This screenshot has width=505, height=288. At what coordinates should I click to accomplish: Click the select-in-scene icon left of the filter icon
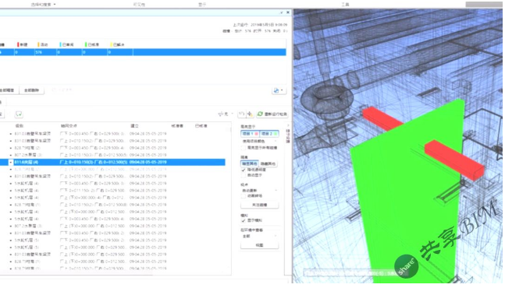(241, 114)
